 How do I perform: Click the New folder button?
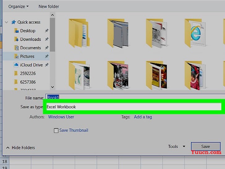tap(49, 6)
